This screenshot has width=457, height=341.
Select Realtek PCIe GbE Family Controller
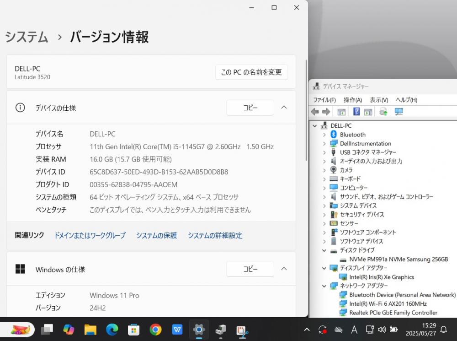393,313
